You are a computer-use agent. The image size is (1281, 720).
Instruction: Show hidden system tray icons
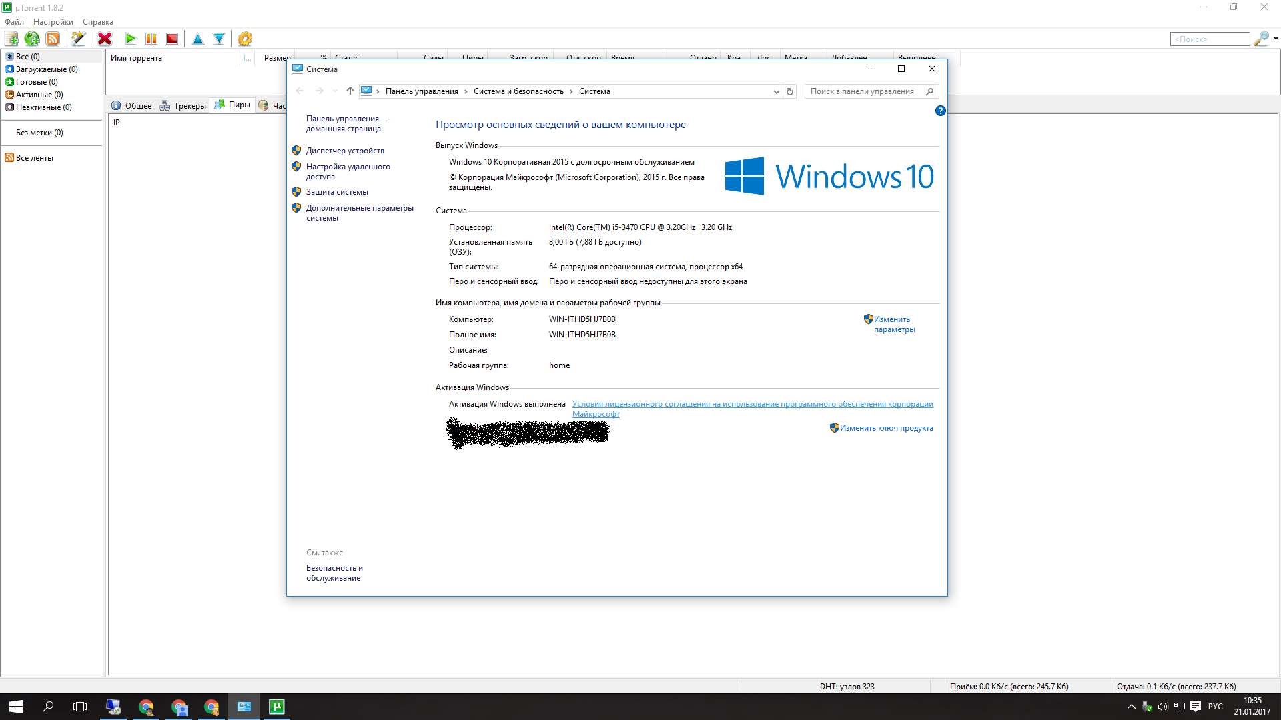click(x=1131, y=707)
